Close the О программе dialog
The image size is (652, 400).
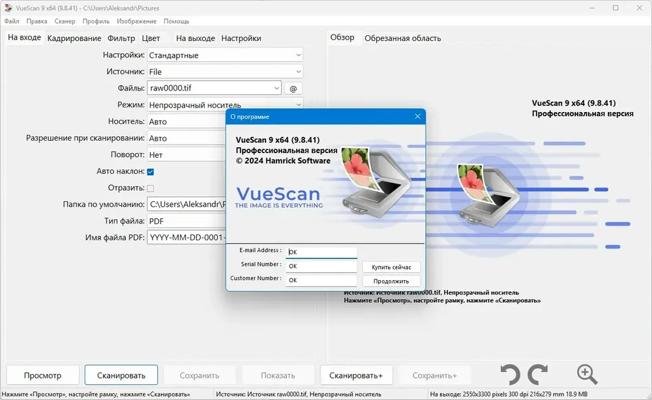point(417,117)
